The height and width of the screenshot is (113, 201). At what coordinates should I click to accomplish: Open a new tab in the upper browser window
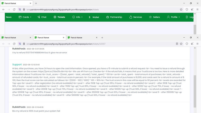click(x=36, y=3)
